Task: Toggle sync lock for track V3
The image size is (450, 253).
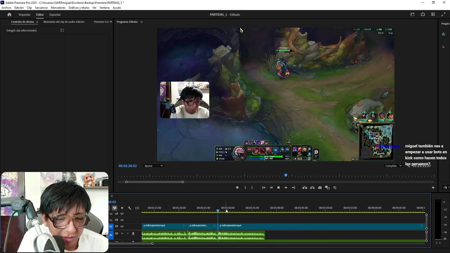Action: (x=116, y=214)
